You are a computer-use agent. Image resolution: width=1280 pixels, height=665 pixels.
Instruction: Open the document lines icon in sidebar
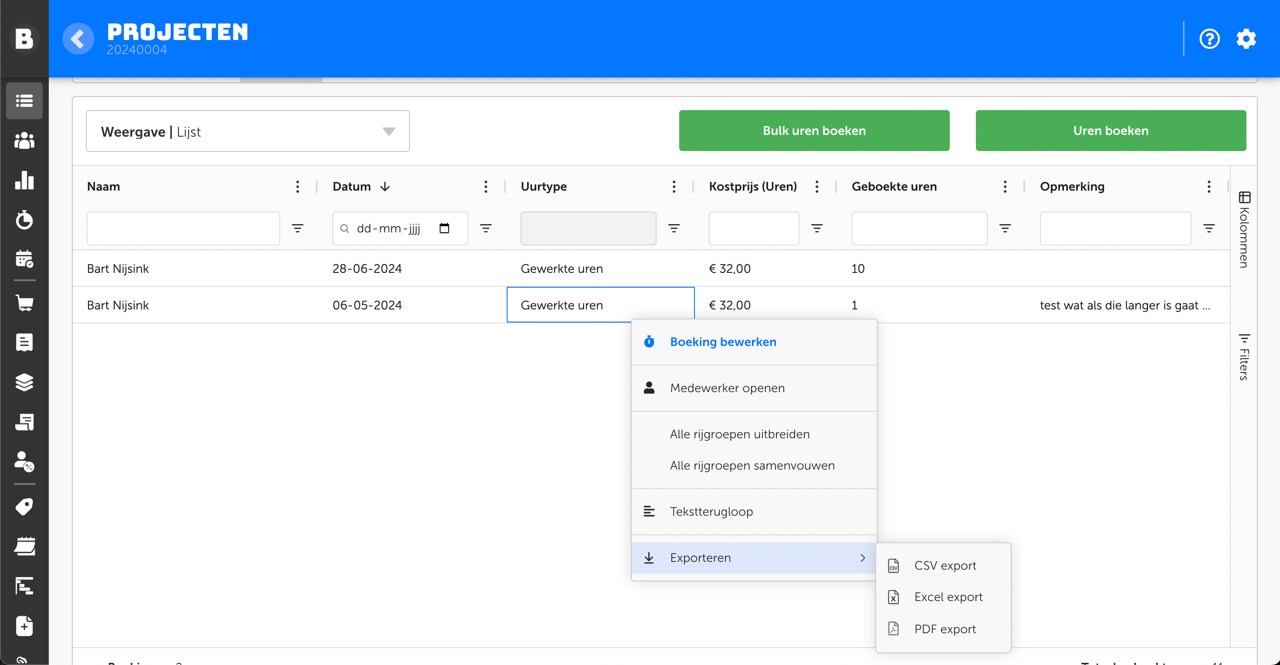coord(24,342)
